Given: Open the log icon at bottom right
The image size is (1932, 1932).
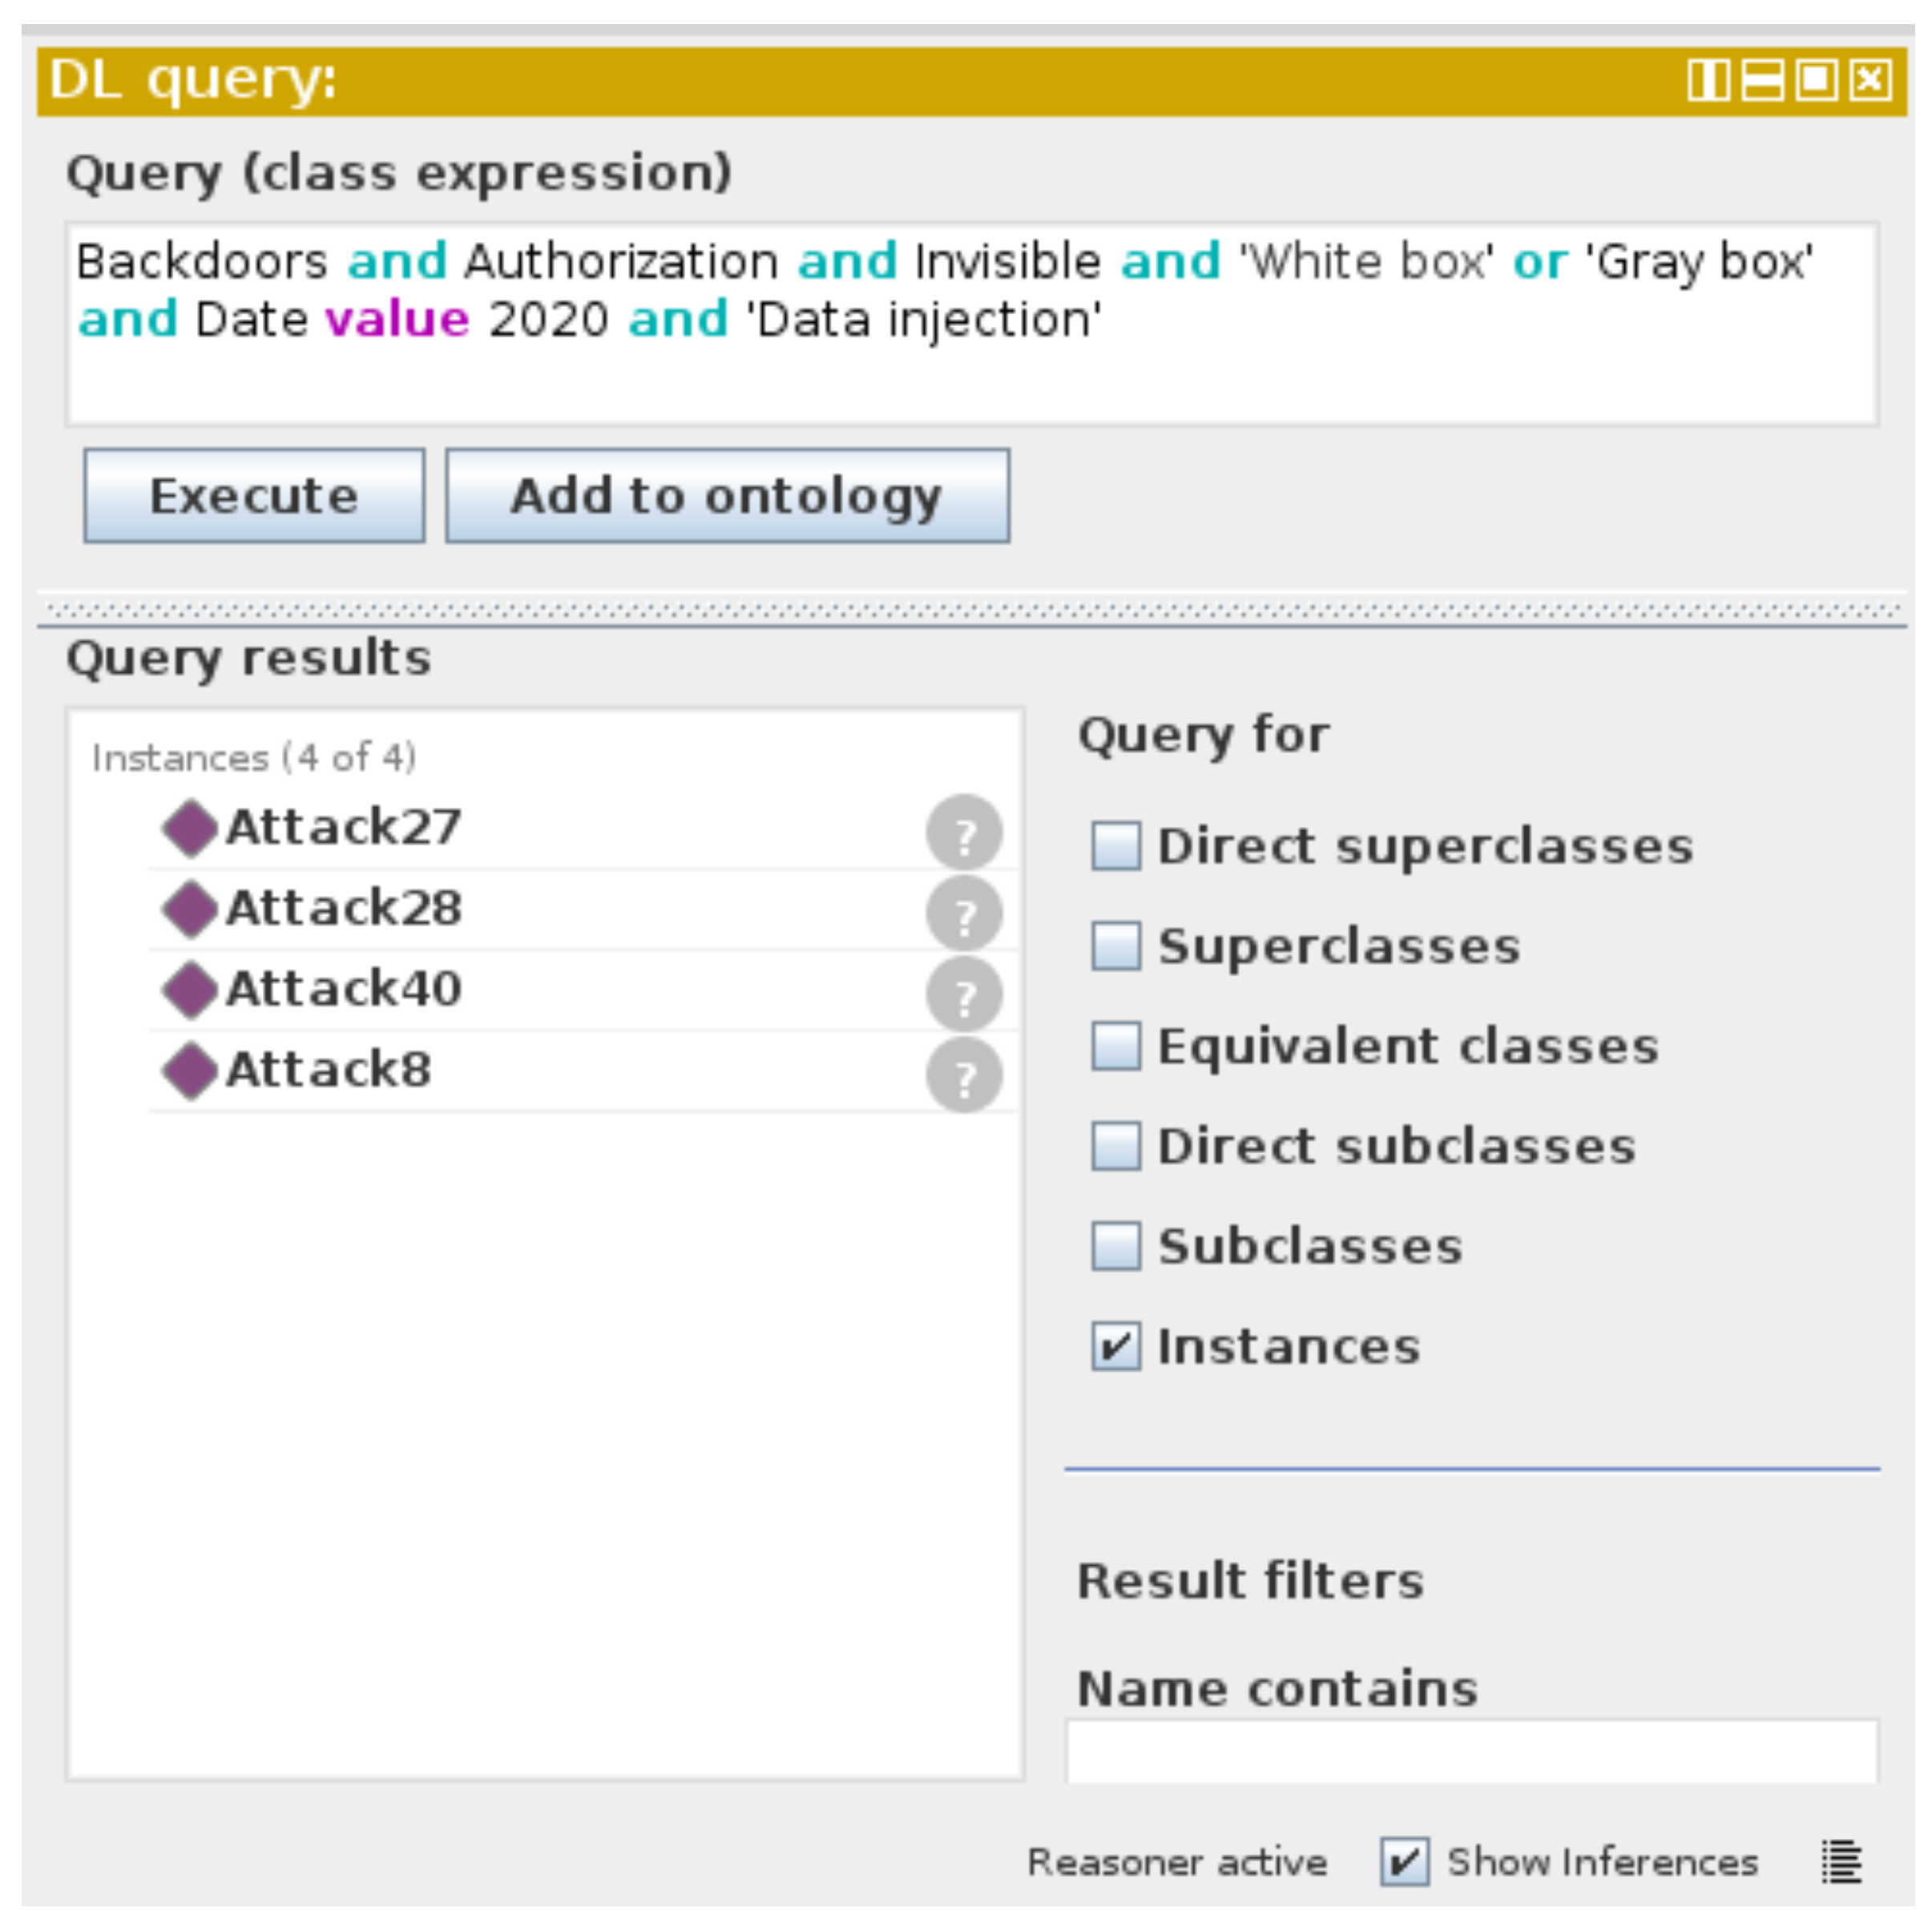Looking at the screenshot, I should tap(1841, 1861).
